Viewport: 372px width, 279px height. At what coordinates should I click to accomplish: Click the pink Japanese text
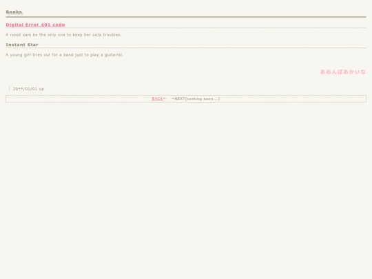coord(343,72)
